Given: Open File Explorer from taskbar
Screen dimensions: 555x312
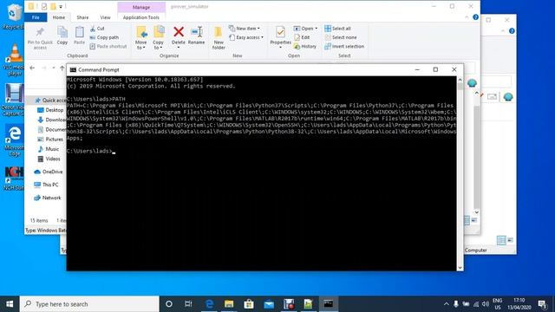Looking at the screenshot, I should 229,304.
